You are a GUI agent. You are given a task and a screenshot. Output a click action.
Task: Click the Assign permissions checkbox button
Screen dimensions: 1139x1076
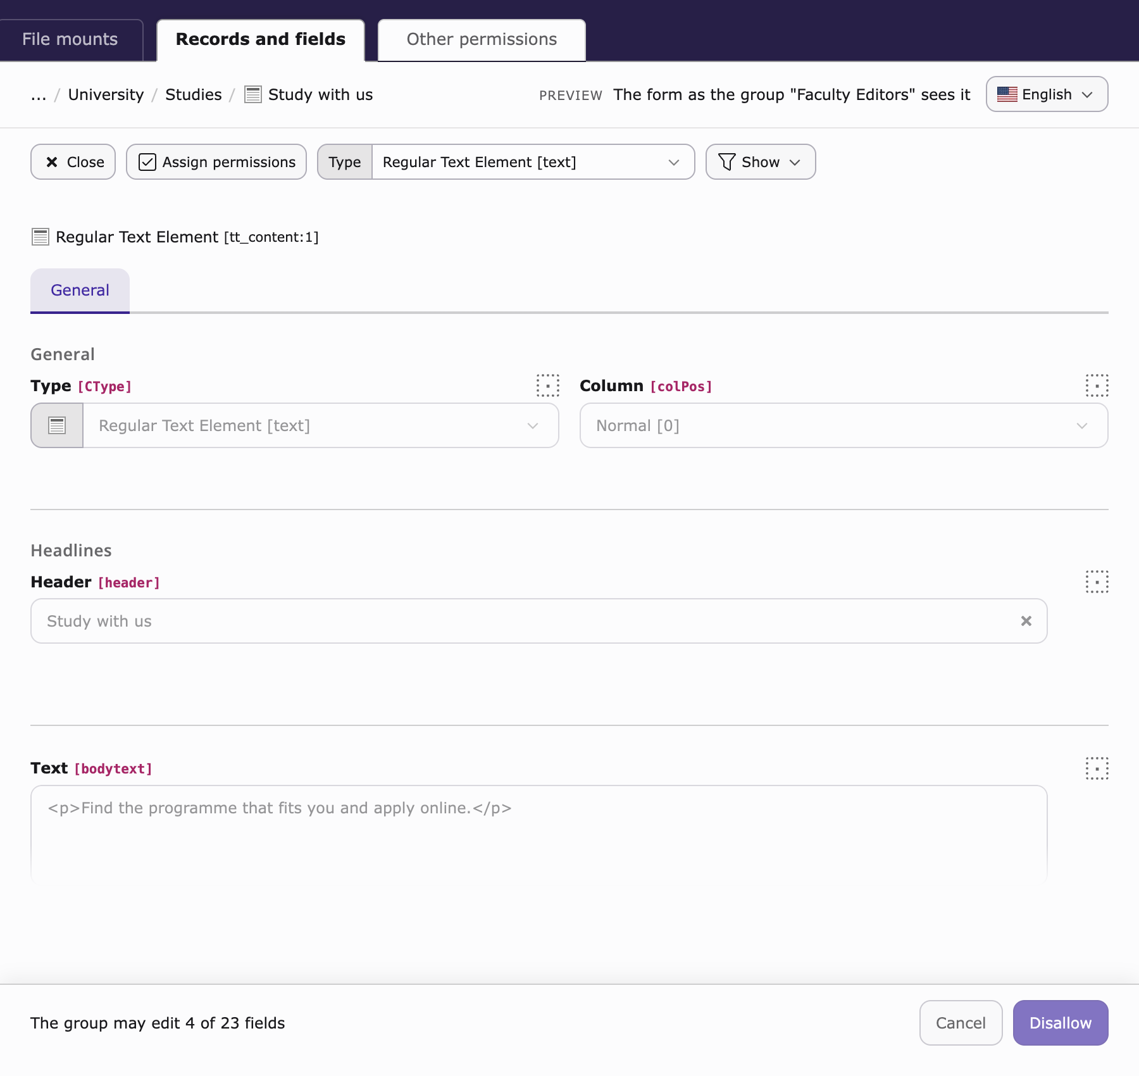[216, 162]
